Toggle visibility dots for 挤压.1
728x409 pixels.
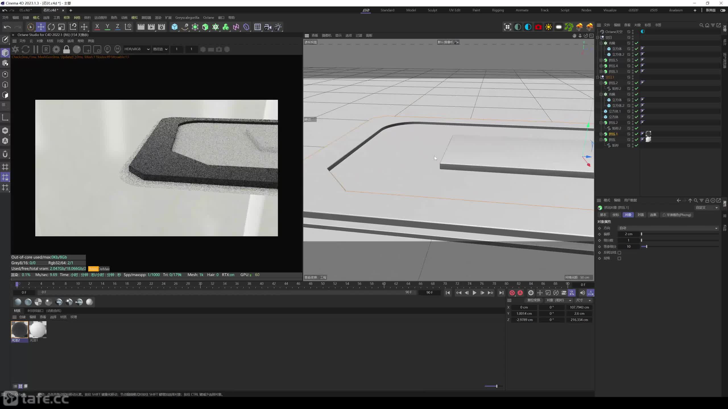tap(633, 134)
